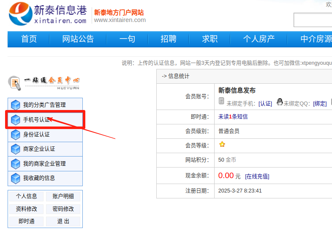
Task: Click the search input box at top right
Action: coord(313,20)
